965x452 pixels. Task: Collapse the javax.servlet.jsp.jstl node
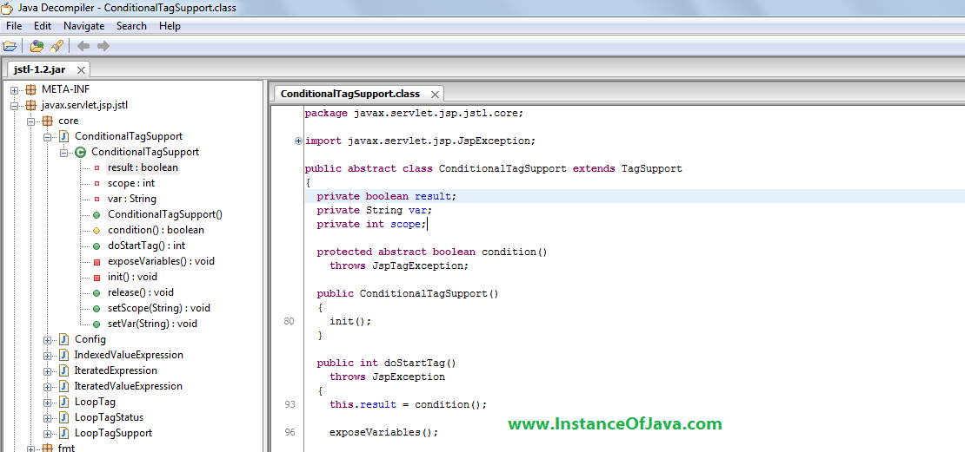[15, 106]
